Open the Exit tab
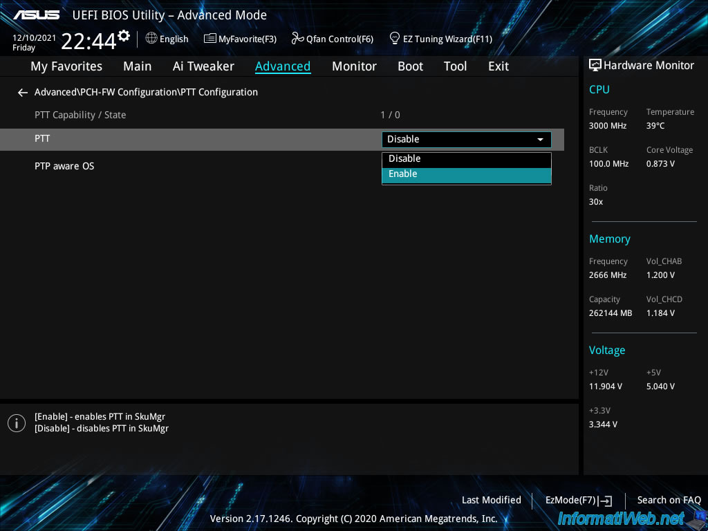Screen dimensions: 708x531 pos(499,66)
